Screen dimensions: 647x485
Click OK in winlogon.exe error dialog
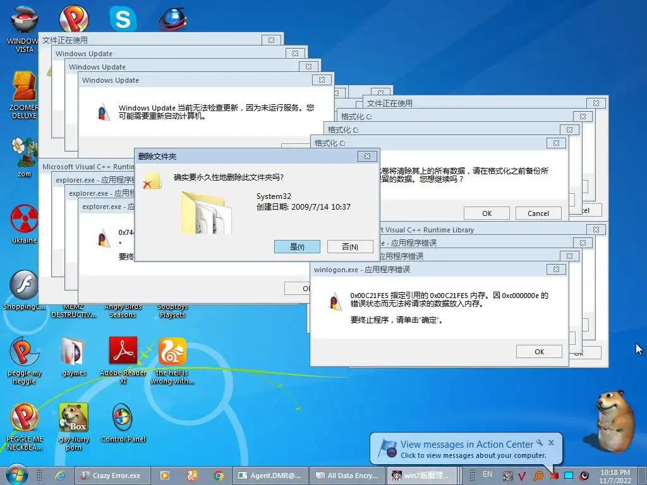540,351
